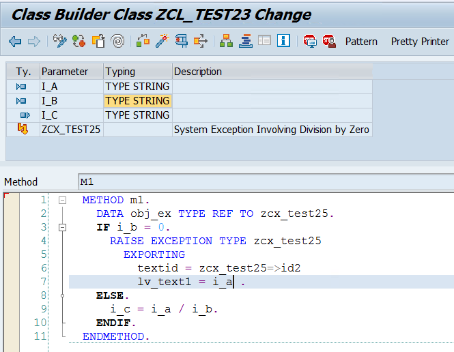Select the I_C parameter cell
The image size is (454, 352).
[72, 115]
